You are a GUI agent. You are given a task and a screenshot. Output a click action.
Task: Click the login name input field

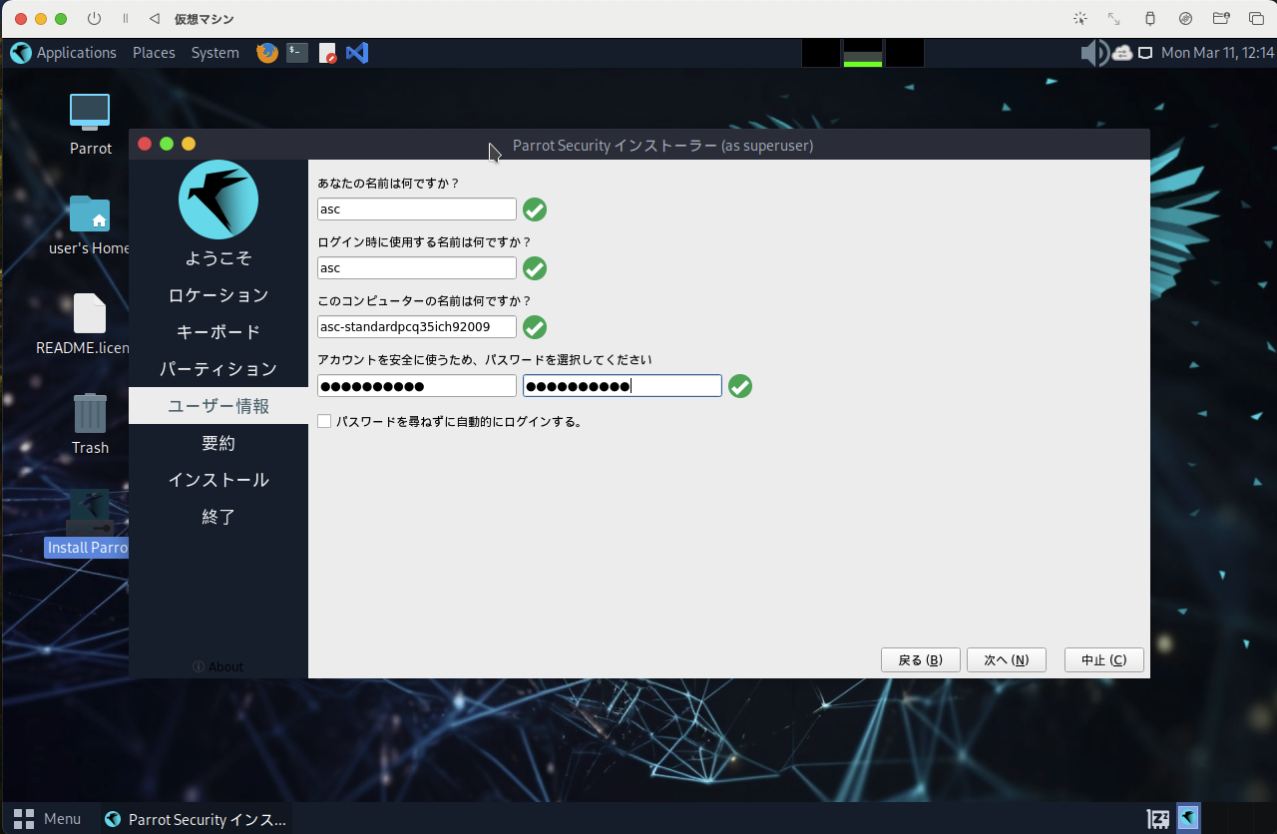point(417,268)
